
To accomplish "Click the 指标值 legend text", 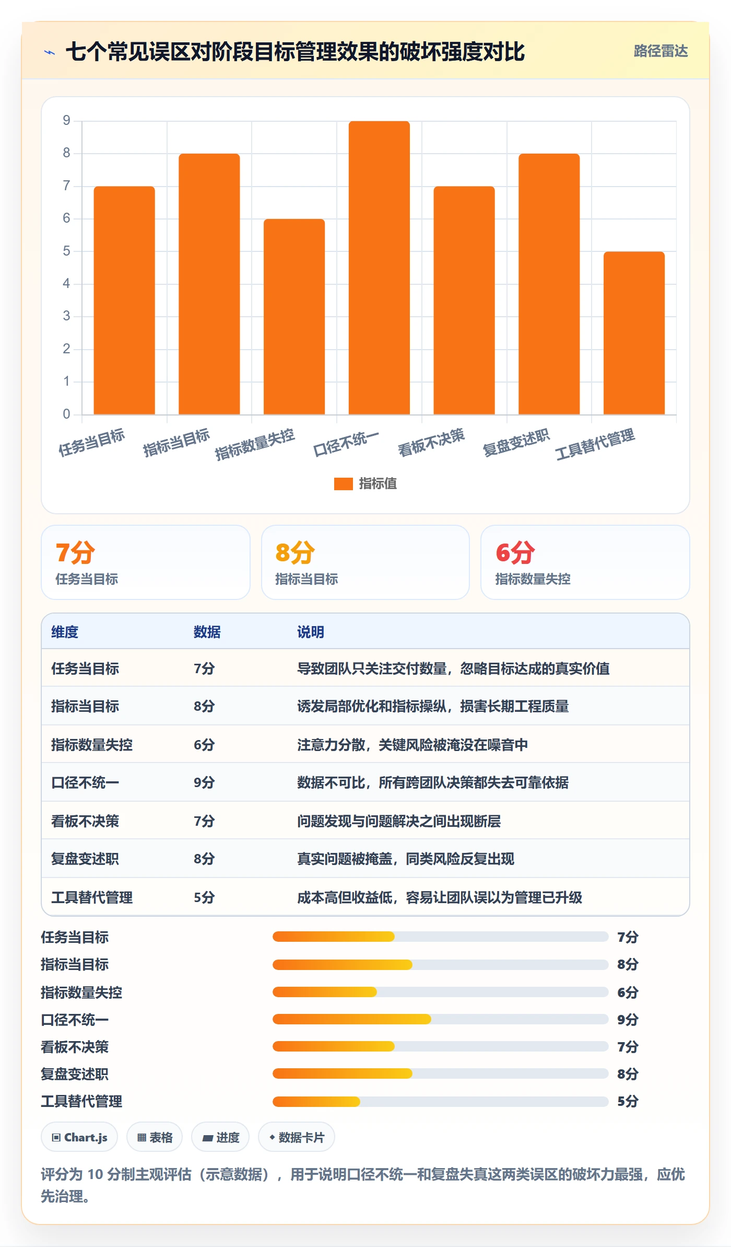I will click(378, 484).
